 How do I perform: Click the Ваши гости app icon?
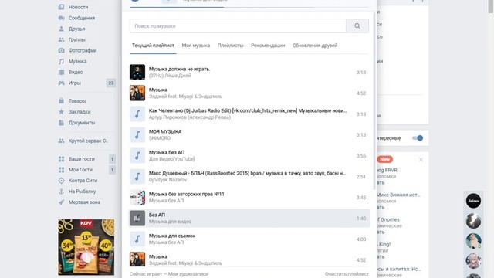click(x=62, y=159)
